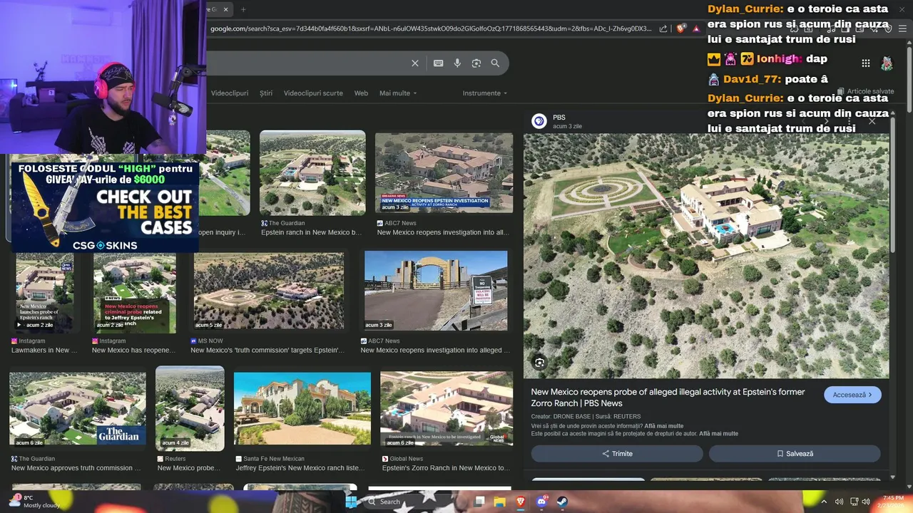Screen dimensions: 913x513
Task: Open Global News Zorro Ranch thumbnail
Action: [x=447, y=408]
